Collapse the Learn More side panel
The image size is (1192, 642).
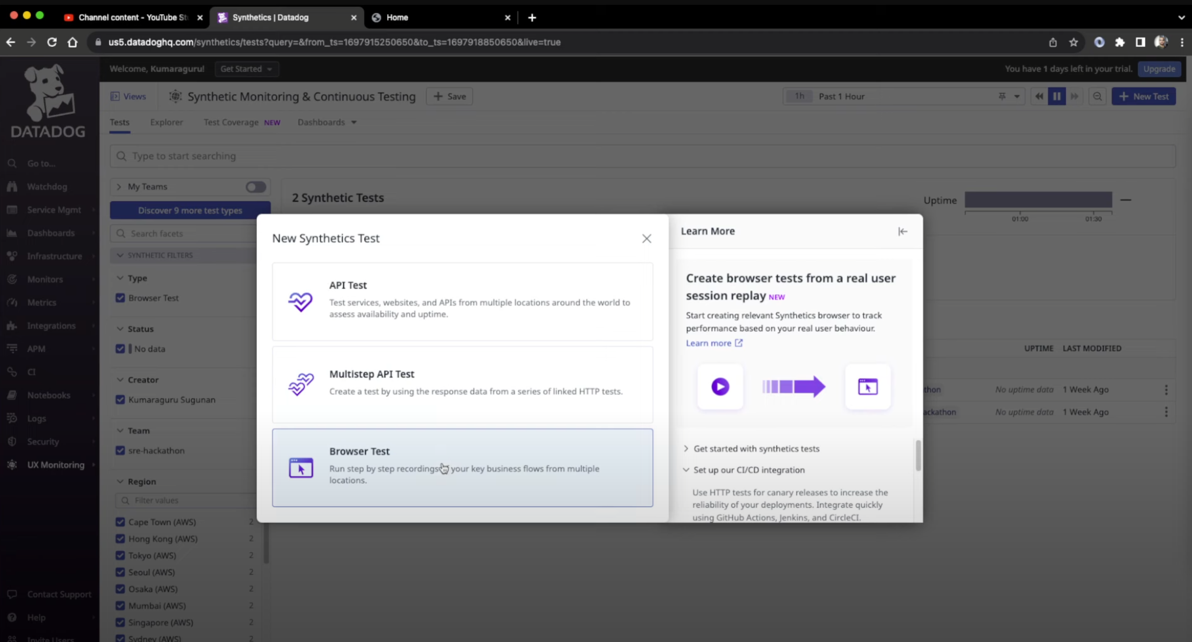902,231
